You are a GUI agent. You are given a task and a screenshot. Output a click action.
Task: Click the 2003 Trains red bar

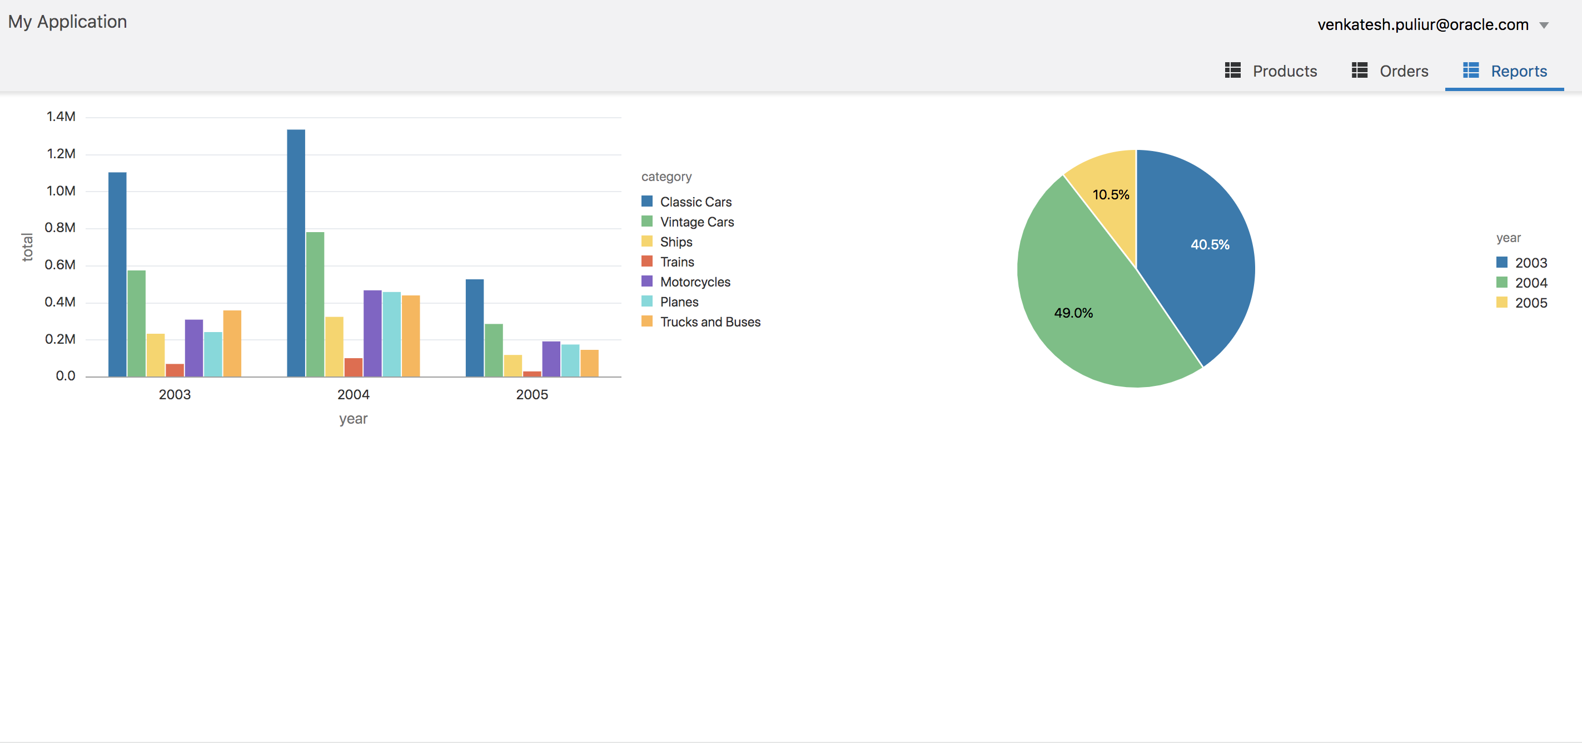175,370
